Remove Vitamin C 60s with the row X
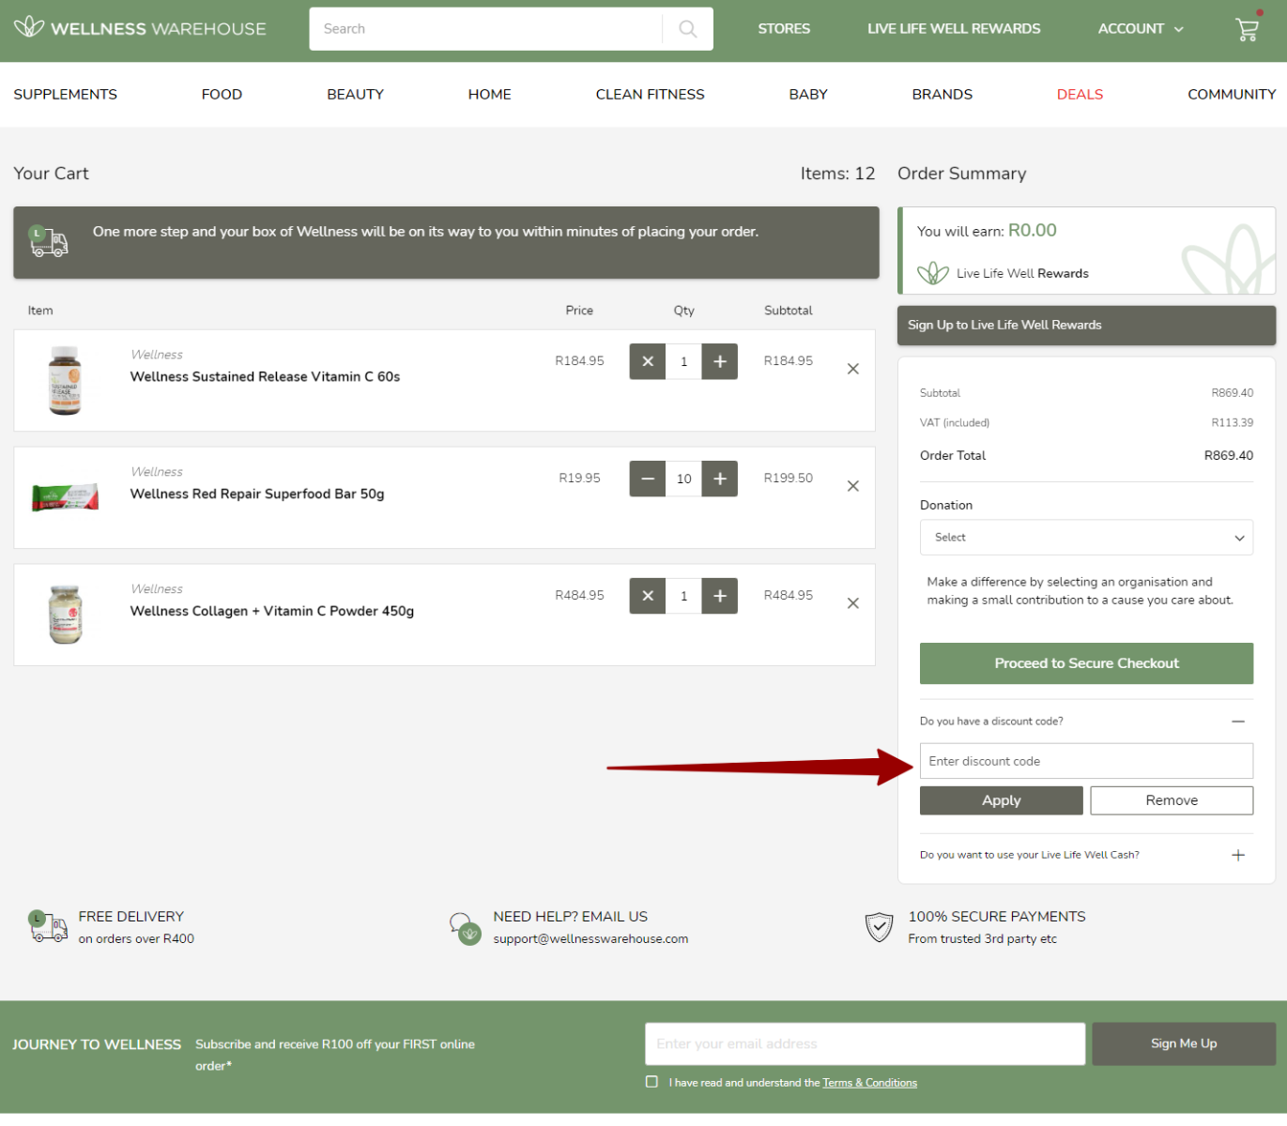 (852, 369)
